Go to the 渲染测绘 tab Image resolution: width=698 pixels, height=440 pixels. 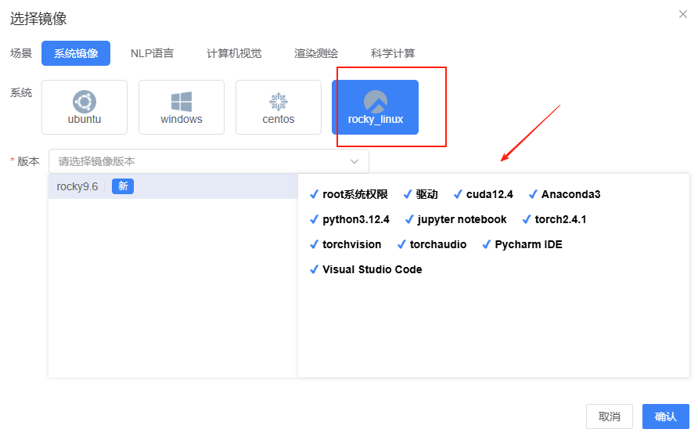click(316, 53)
